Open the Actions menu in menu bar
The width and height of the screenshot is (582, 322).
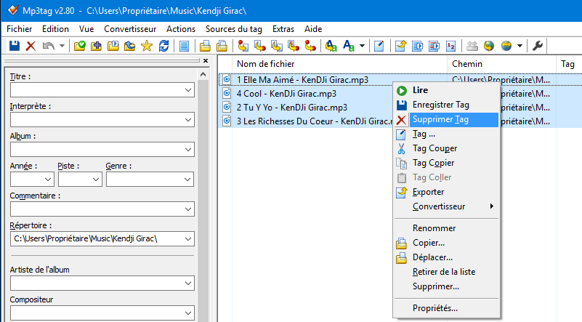[x=181, y=29]
